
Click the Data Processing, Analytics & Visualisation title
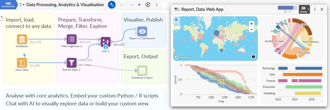pyautogui.click(x=65, y=5)
